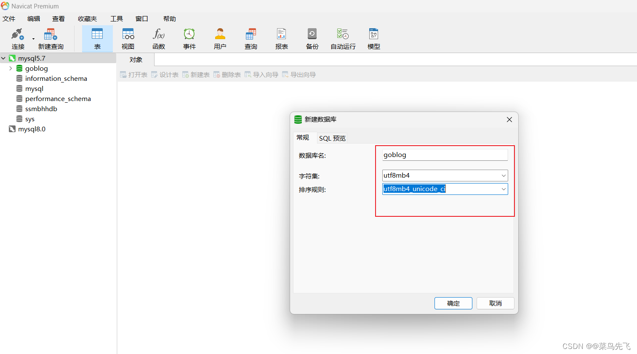Select the performance_schema database
Screen dimensions: 637x354
(58, 98)
